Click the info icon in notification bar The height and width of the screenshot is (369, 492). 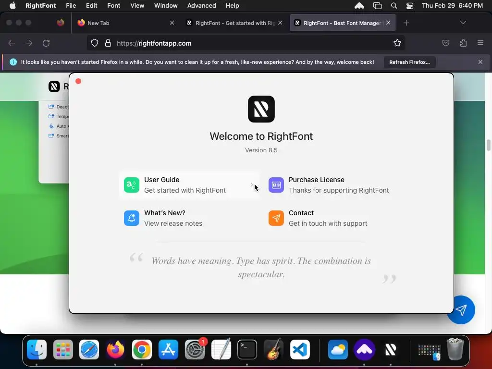(13, 62)
